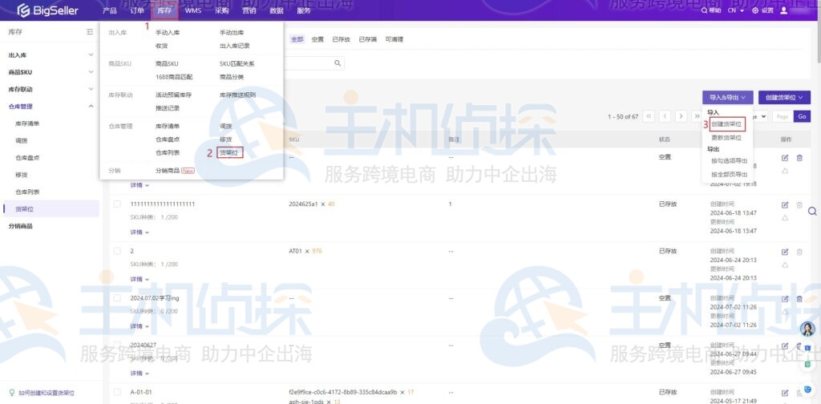Select SKU匹配关系 in the dropdown menu

coord(237,64)
